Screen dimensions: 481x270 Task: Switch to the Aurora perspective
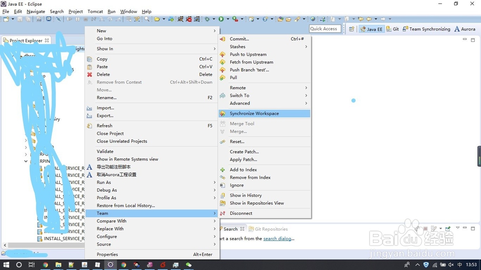pyautogui.click(x=465, y=29)
